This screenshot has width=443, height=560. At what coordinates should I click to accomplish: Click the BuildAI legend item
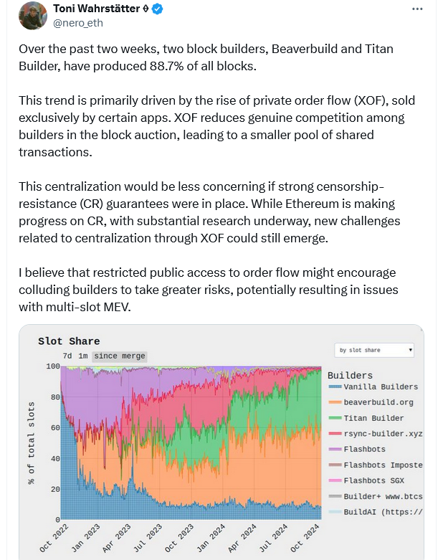click(376, 512)
